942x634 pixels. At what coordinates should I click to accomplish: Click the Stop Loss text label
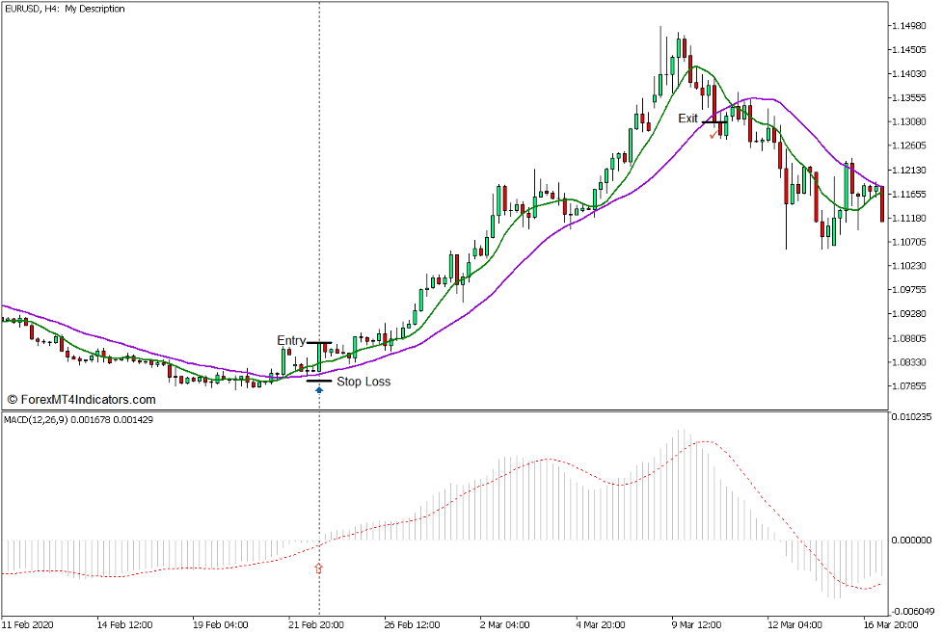[x=363, y=382]
